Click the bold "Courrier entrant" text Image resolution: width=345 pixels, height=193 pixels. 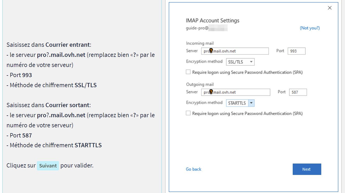coord(67,45)
